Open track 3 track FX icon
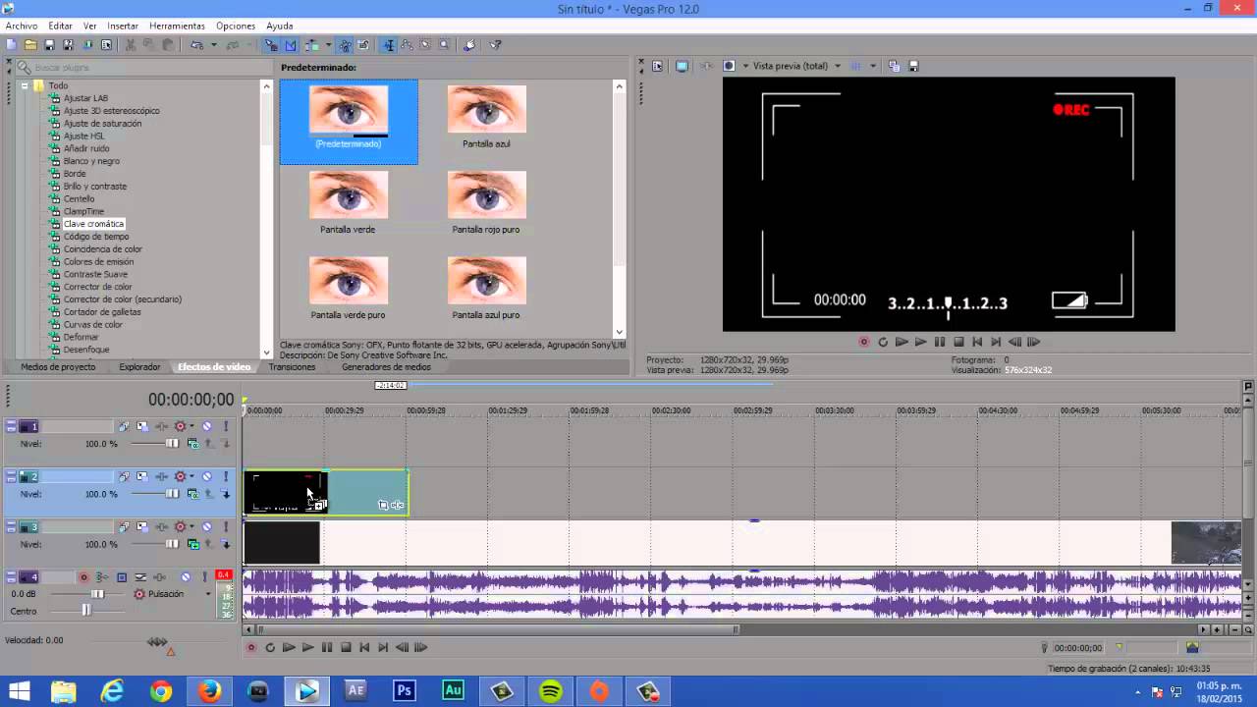The image size is (1257, 707). click(162, 526)
